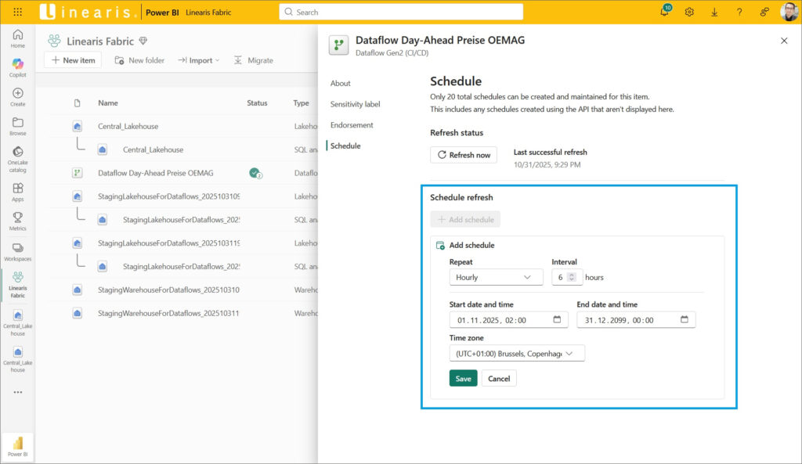Click the download arrow icon in header
Screen dimensions: 802x464
(x=714, y=12)
